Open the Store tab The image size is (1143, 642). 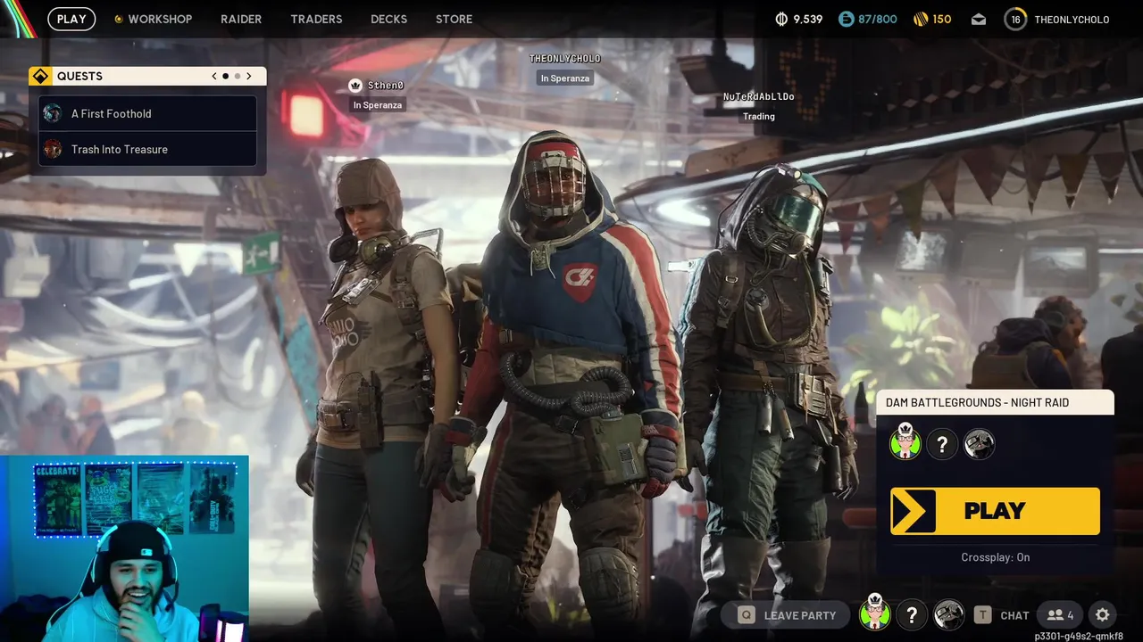coord(454,19)
